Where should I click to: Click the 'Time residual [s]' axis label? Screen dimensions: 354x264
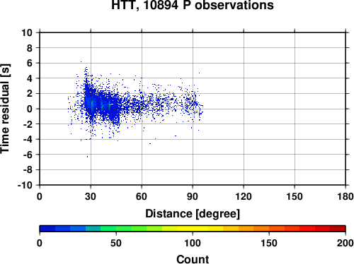[5, 109]
